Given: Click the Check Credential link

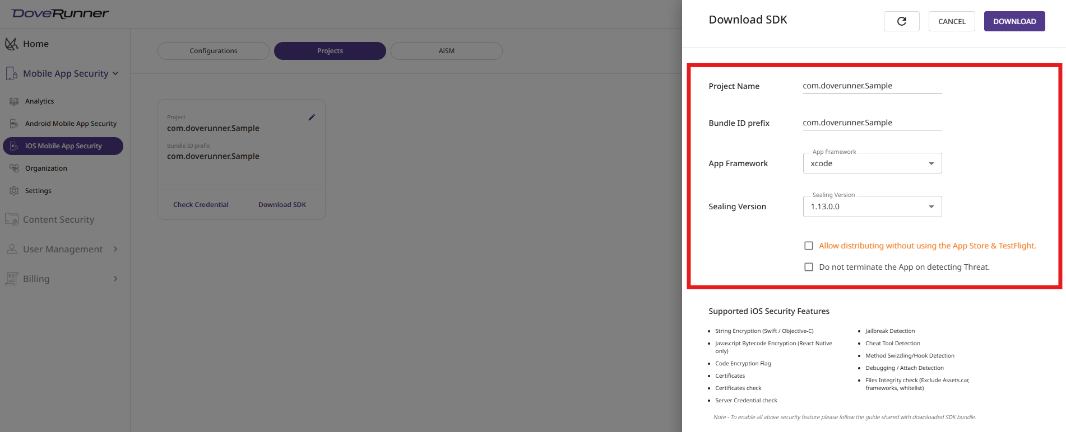Looking at the screenshot, I should pyautogui.click(x=201, y=205).
